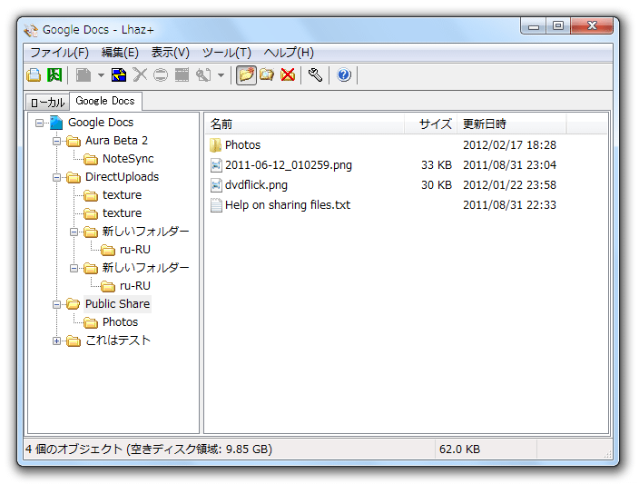Select the DirectUploads folder
Viewport: 639px width, 484px height.
(x=122, y=177)
